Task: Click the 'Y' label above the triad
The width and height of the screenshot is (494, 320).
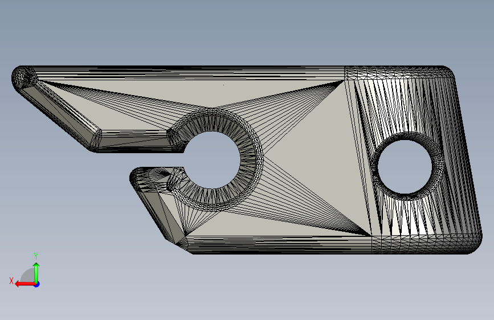Action: pyautogui.click(x=36, y=256)
